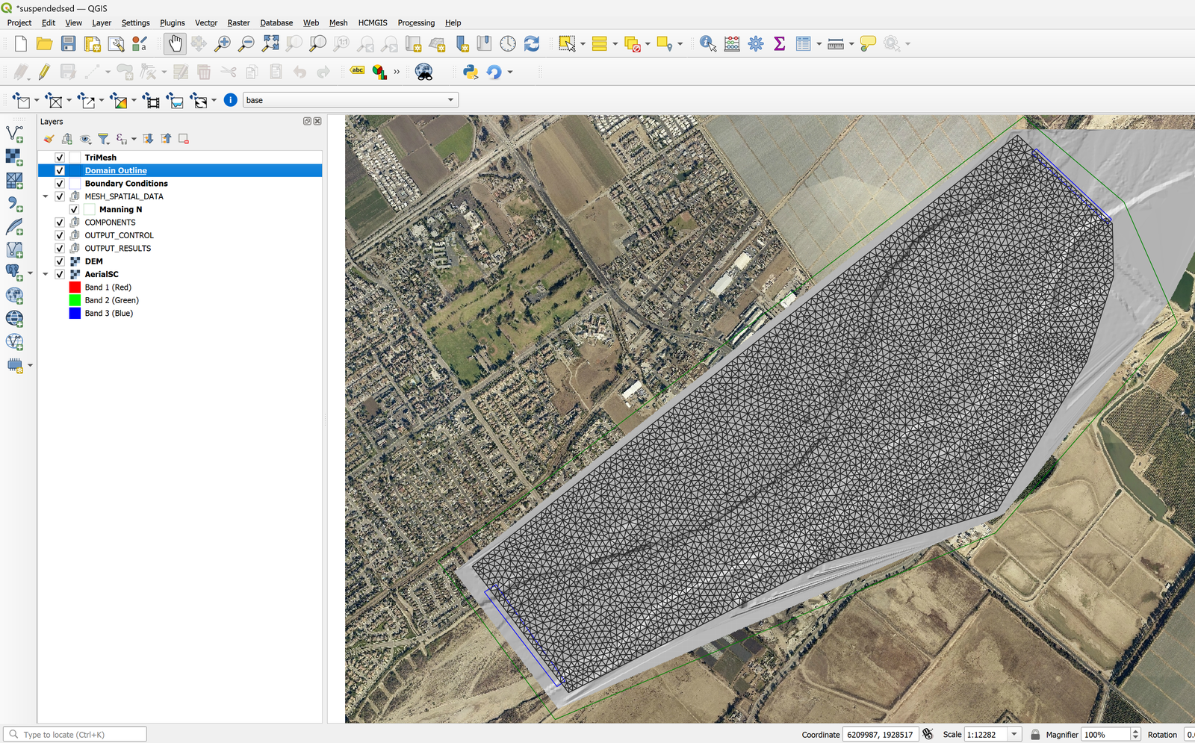Select the Boundary Conditions layer
Viewport: 1195px width, 743px height.
coord(126,184)
